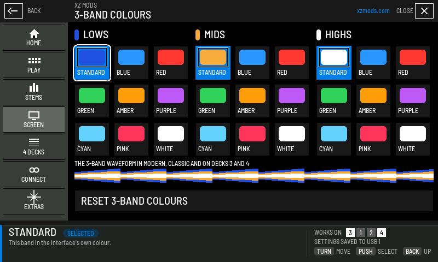The height and width of the screenshot is (262, 438).
Task: Set Highs band colour to Green
Action: [334, 101]
